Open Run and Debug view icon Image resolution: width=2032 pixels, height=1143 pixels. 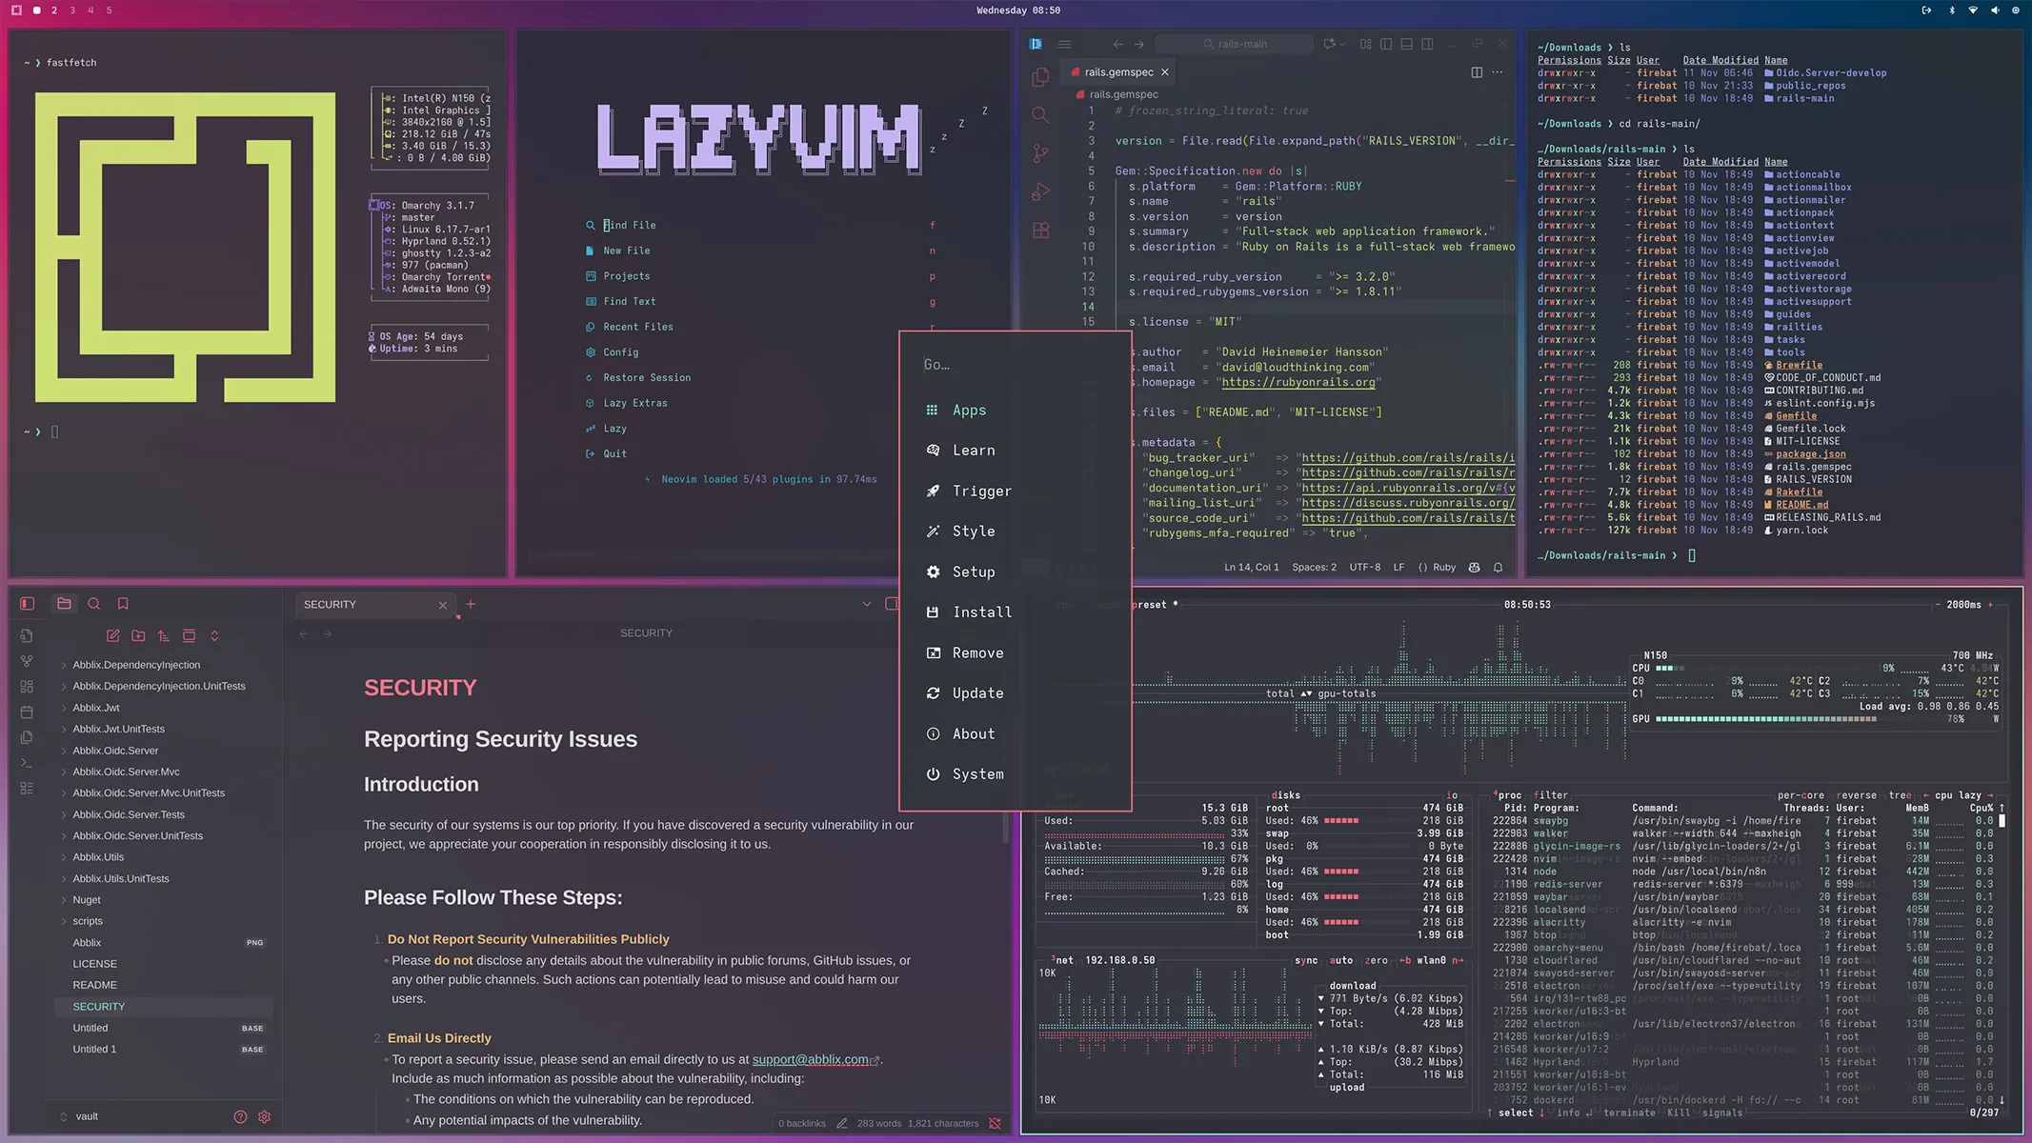(x=1040, y=191)
